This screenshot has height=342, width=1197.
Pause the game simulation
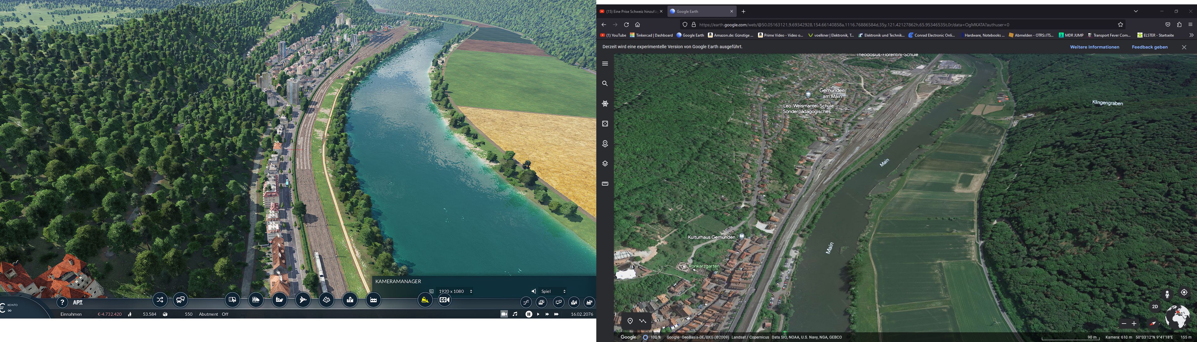529,314
